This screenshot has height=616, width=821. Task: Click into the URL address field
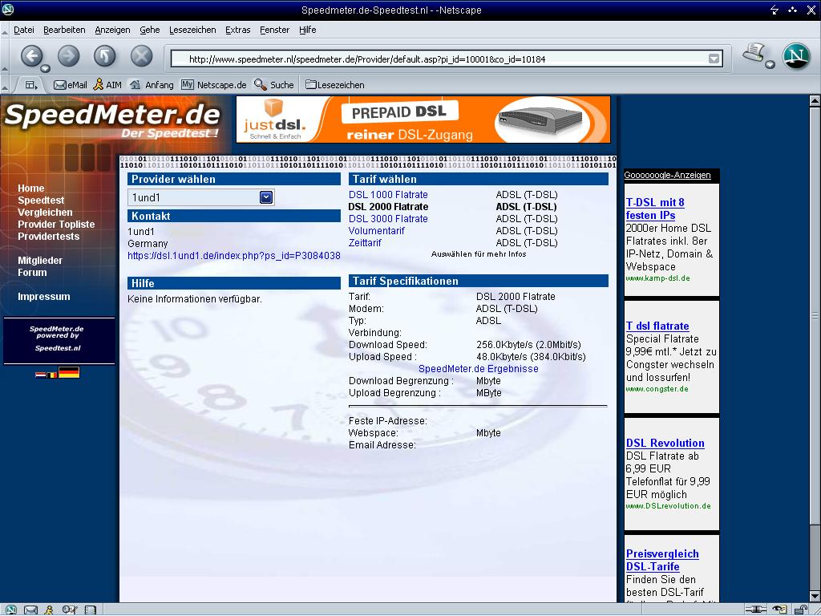click(x=440, y=59)
